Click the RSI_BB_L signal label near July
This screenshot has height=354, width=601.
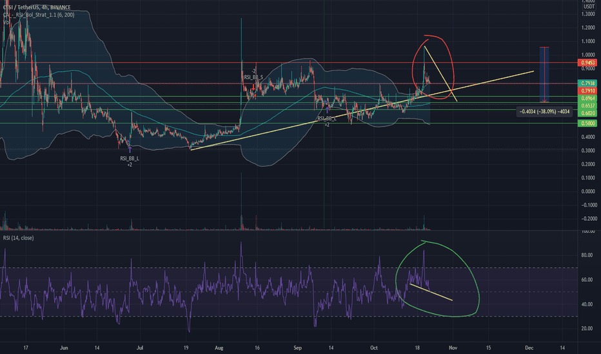(x=130, y=158)
